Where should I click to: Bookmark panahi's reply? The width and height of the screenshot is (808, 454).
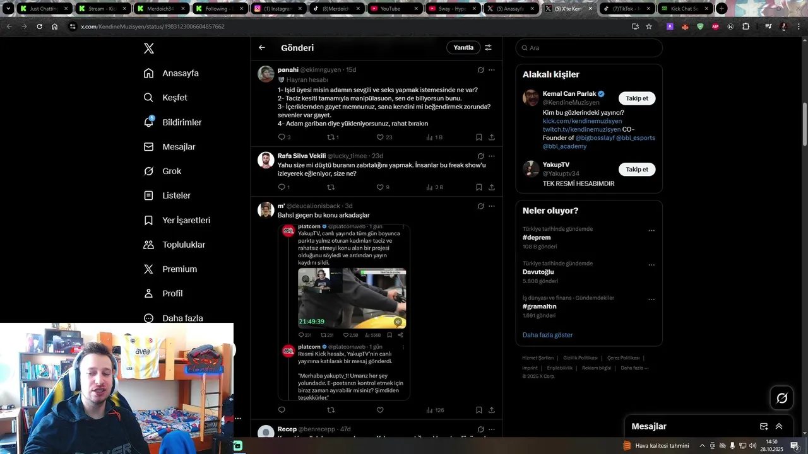(x=479, y=137)
